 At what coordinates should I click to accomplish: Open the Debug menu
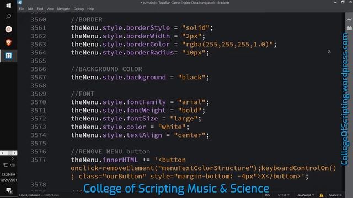(x=78, y=9)
